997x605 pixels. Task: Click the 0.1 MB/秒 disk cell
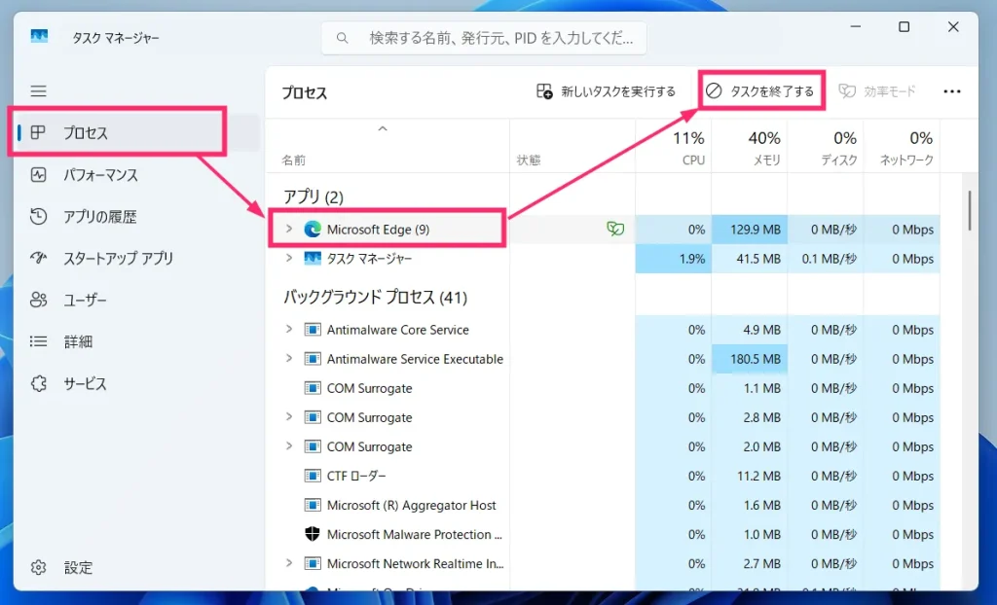pos(826,259)
